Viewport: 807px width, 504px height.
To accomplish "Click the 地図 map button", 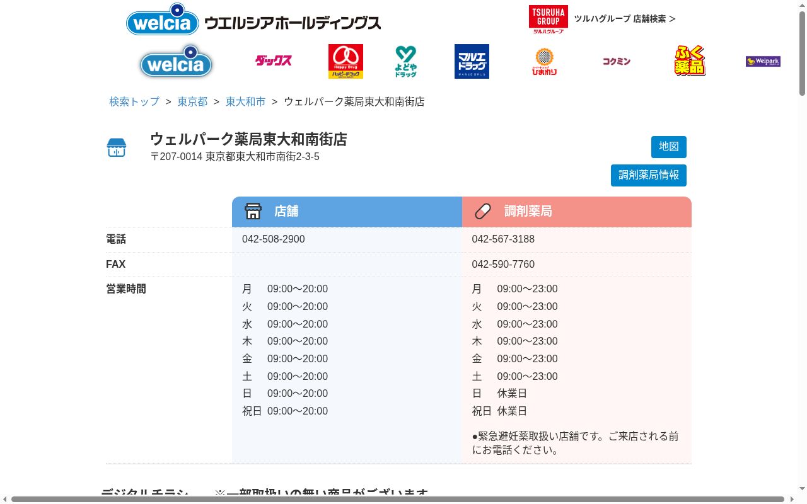I will click(669, 147).
